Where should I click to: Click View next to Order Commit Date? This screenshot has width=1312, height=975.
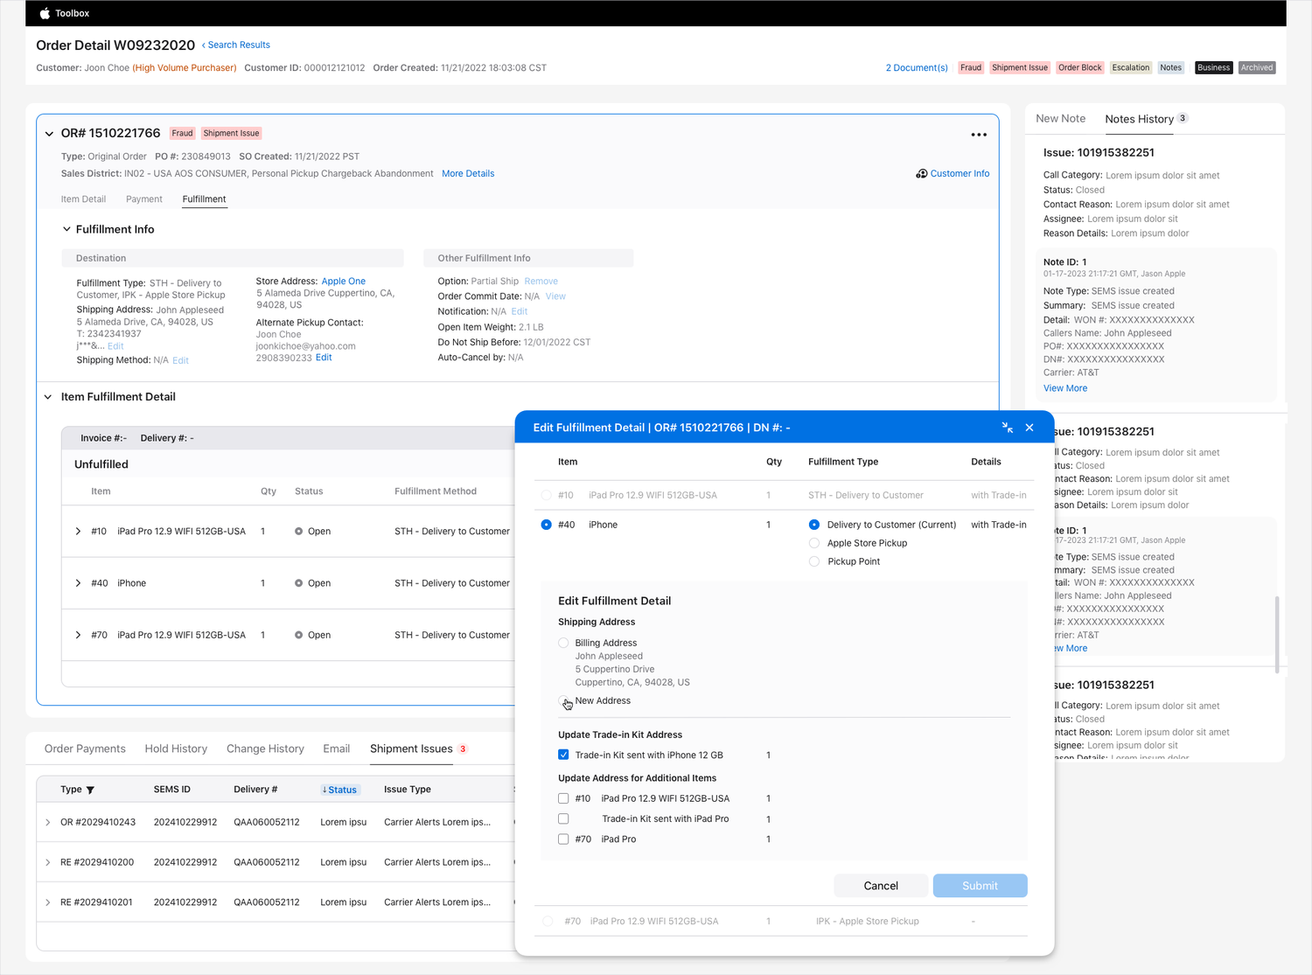[x=555, y=296]
